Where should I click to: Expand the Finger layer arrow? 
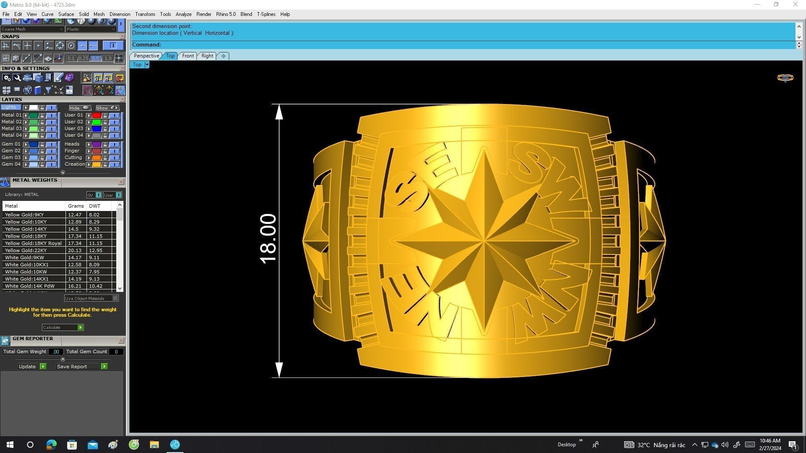click(89, 151)
